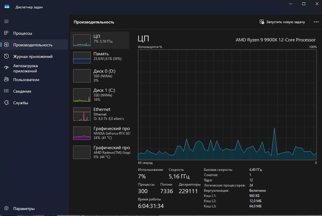Open the Процессы page

[x=34, y=33]
